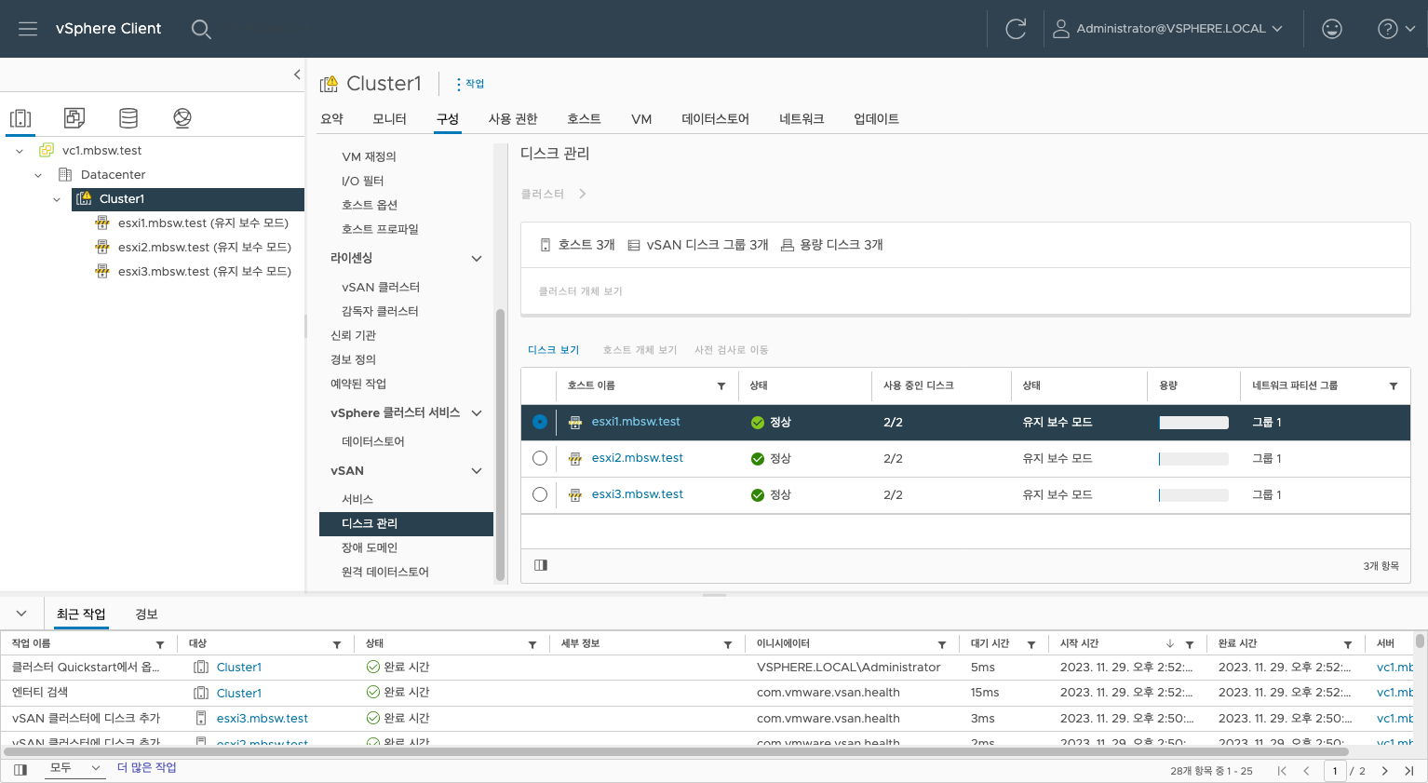This screenshot has height=783, width=1428.
Task: Filter the completion time column
Action: pos(1348,644)
